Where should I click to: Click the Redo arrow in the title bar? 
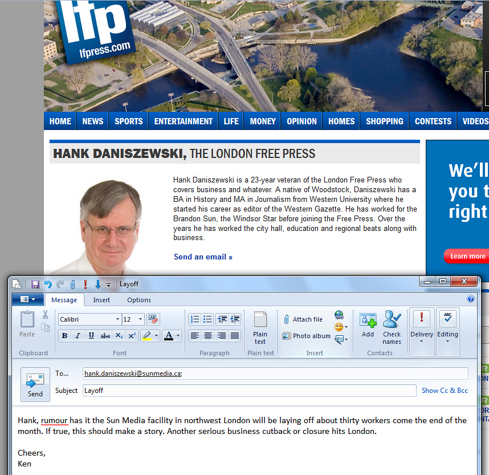[x=60, y=285]
